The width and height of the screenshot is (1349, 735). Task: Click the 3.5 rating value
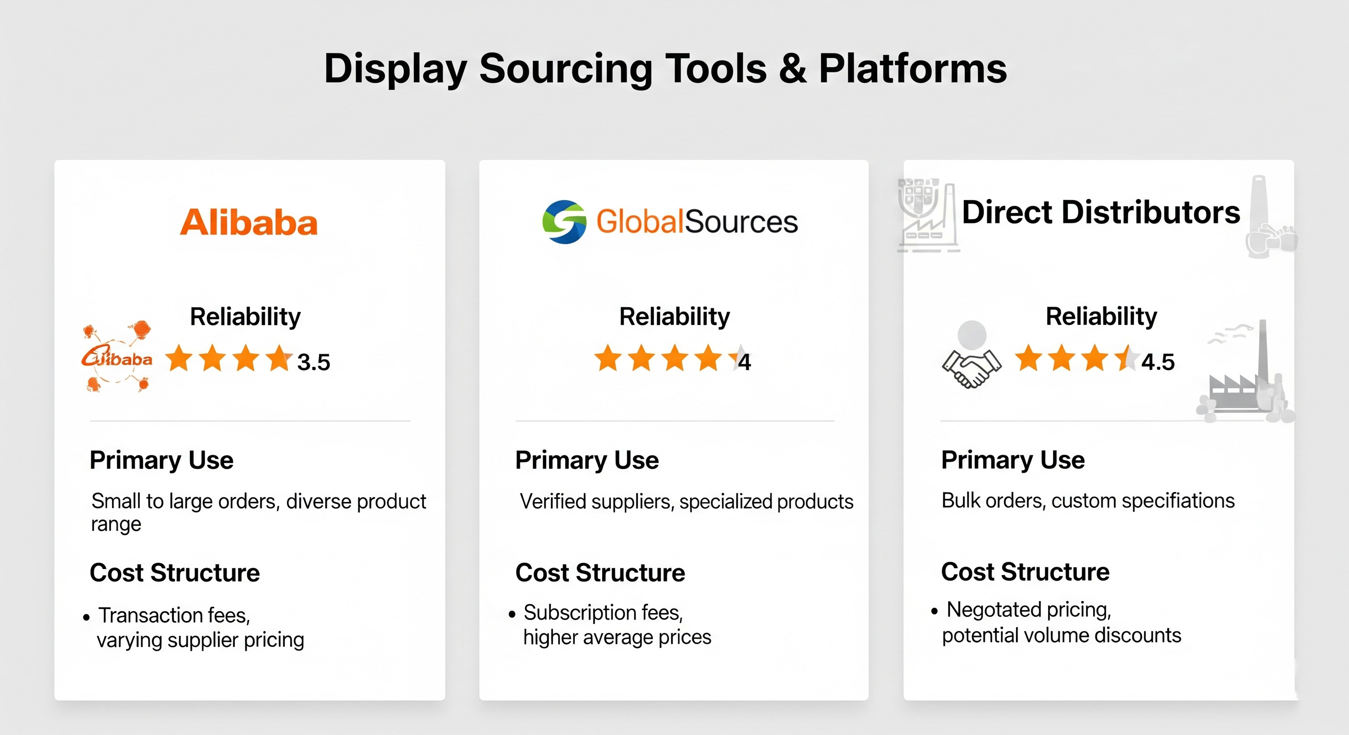(314, 362)
